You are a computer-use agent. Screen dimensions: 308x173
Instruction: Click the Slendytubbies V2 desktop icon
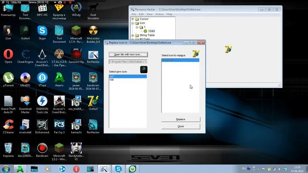click(76, 152)
